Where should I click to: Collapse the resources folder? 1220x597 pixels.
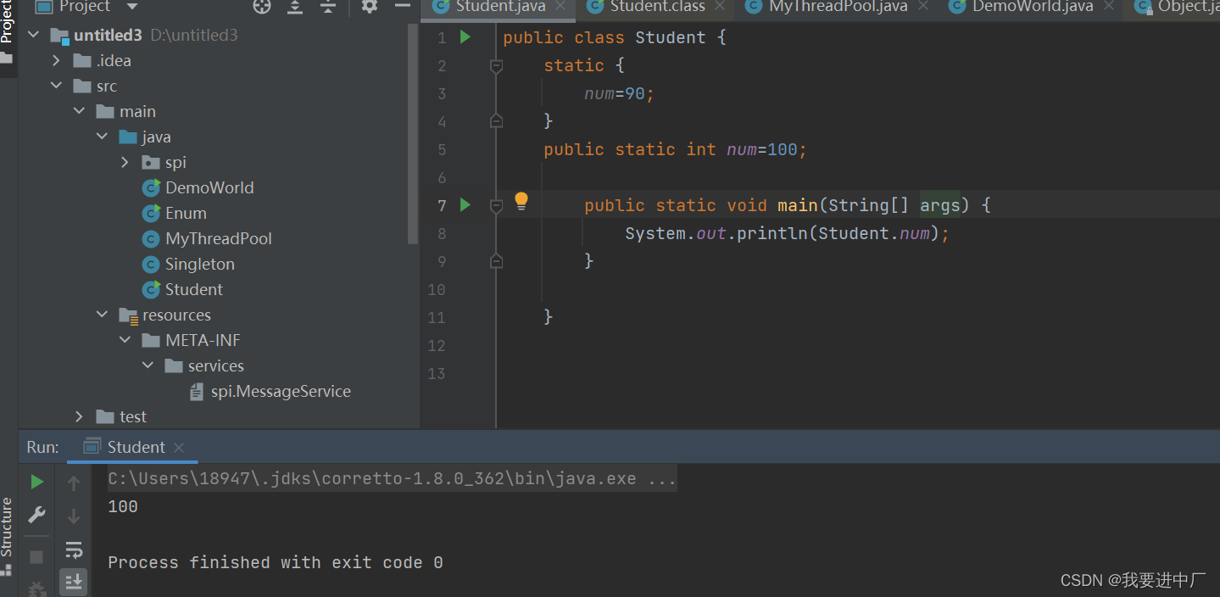pos(103,315)
